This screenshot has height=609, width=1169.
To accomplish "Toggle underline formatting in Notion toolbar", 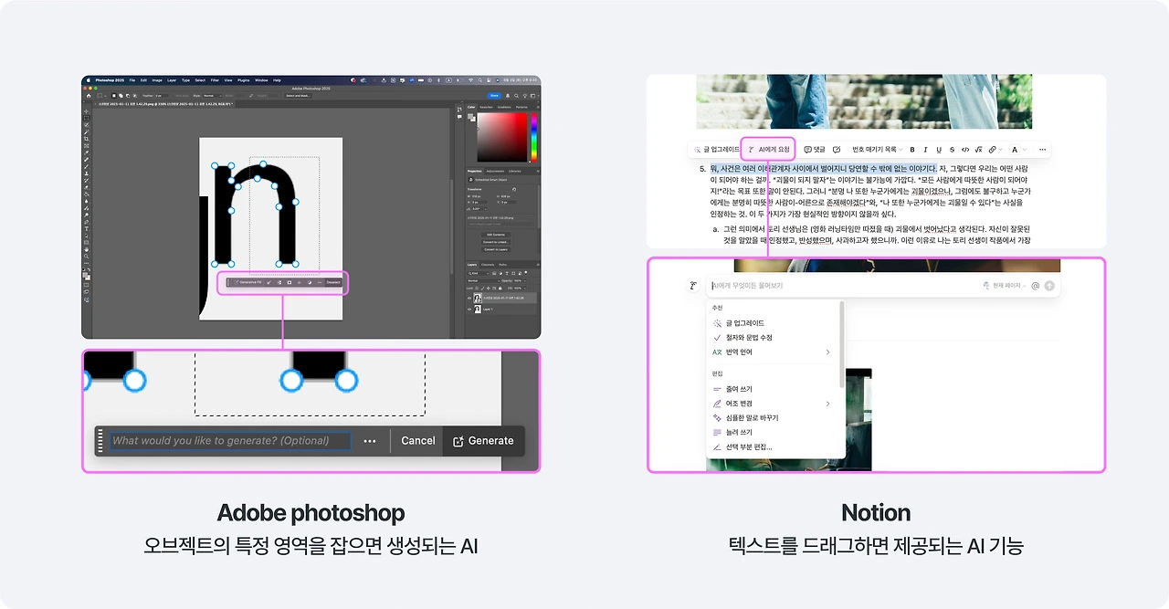I will pos(939,150).
